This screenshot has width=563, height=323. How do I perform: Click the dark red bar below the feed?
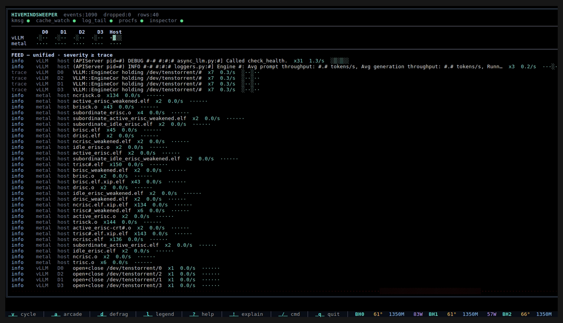430,291
